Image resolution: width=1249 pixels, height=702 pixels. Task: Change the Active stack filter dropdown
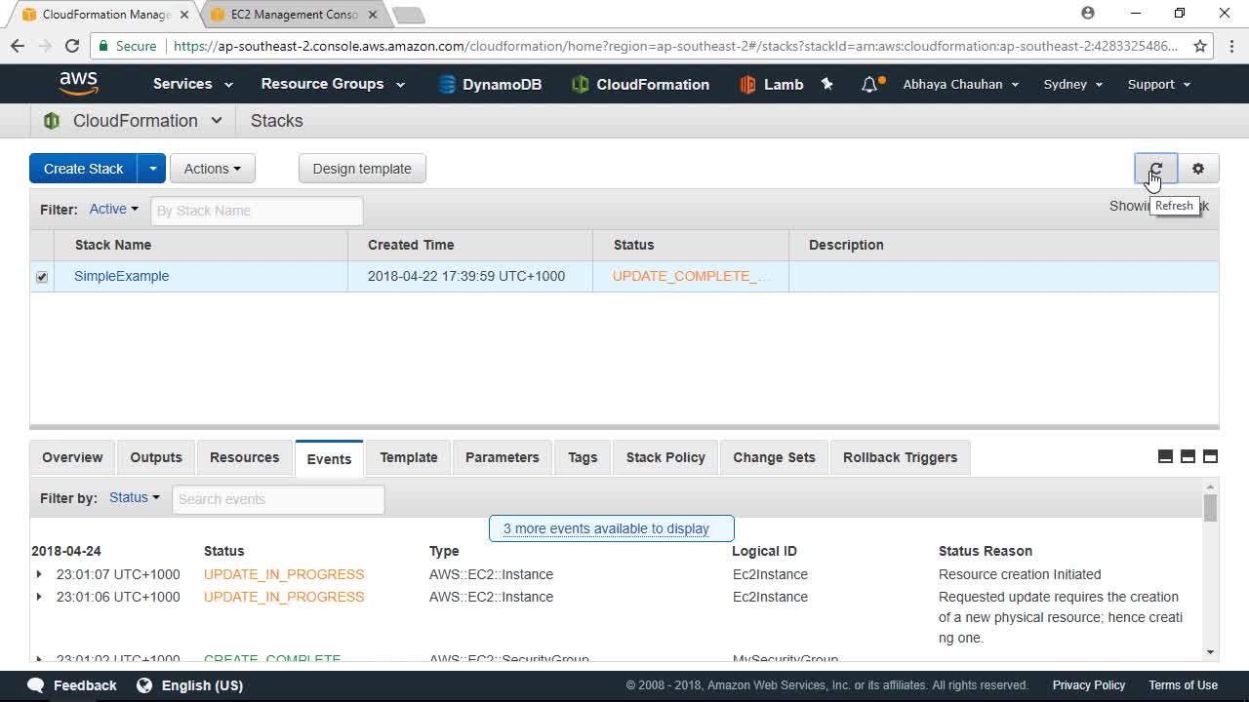114,209
